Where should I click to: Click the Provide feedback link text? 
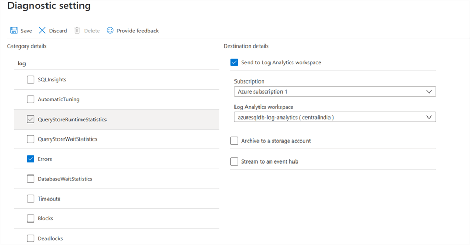[137, 31]
